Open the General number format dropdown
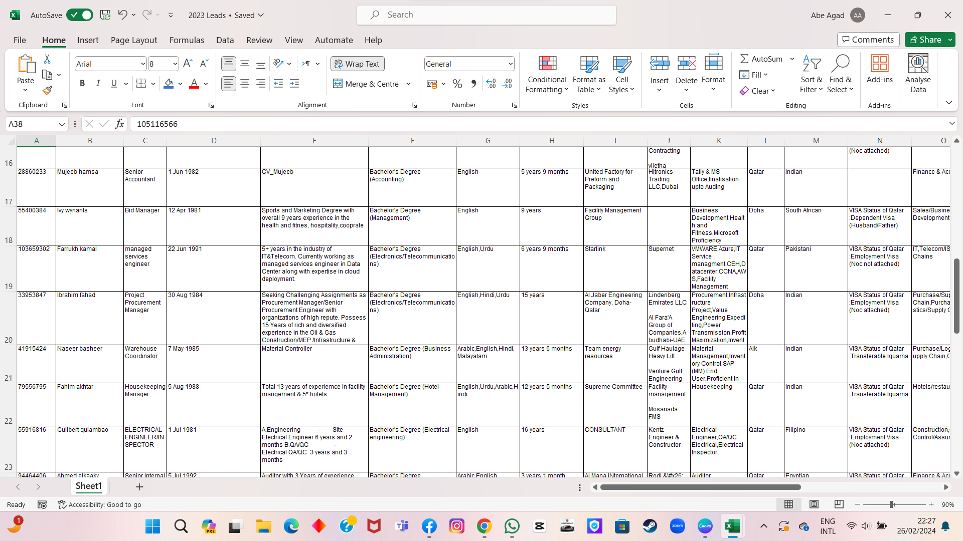963x541 pixels. (x=510, y=64)
